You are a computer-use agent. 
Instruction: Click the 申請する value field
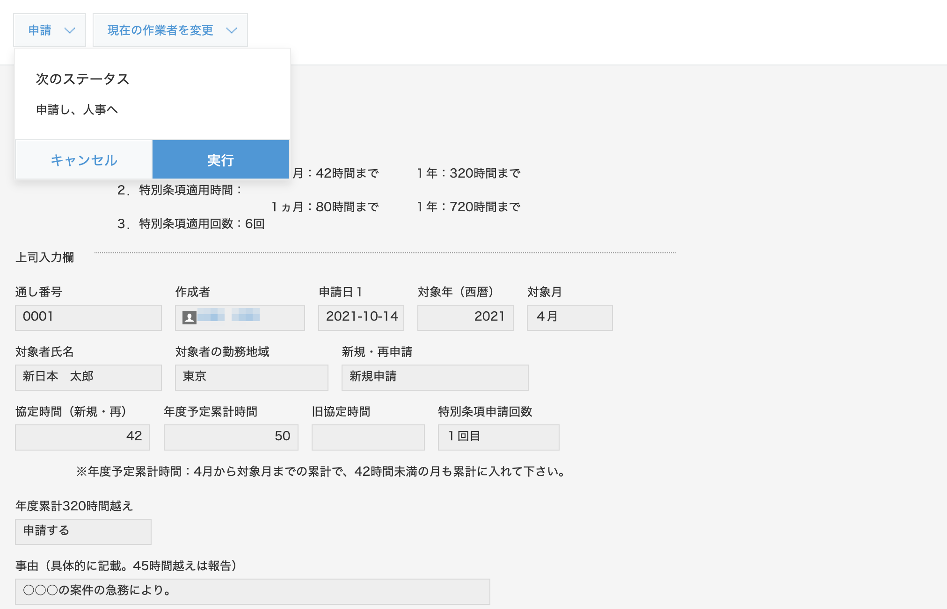83,532
